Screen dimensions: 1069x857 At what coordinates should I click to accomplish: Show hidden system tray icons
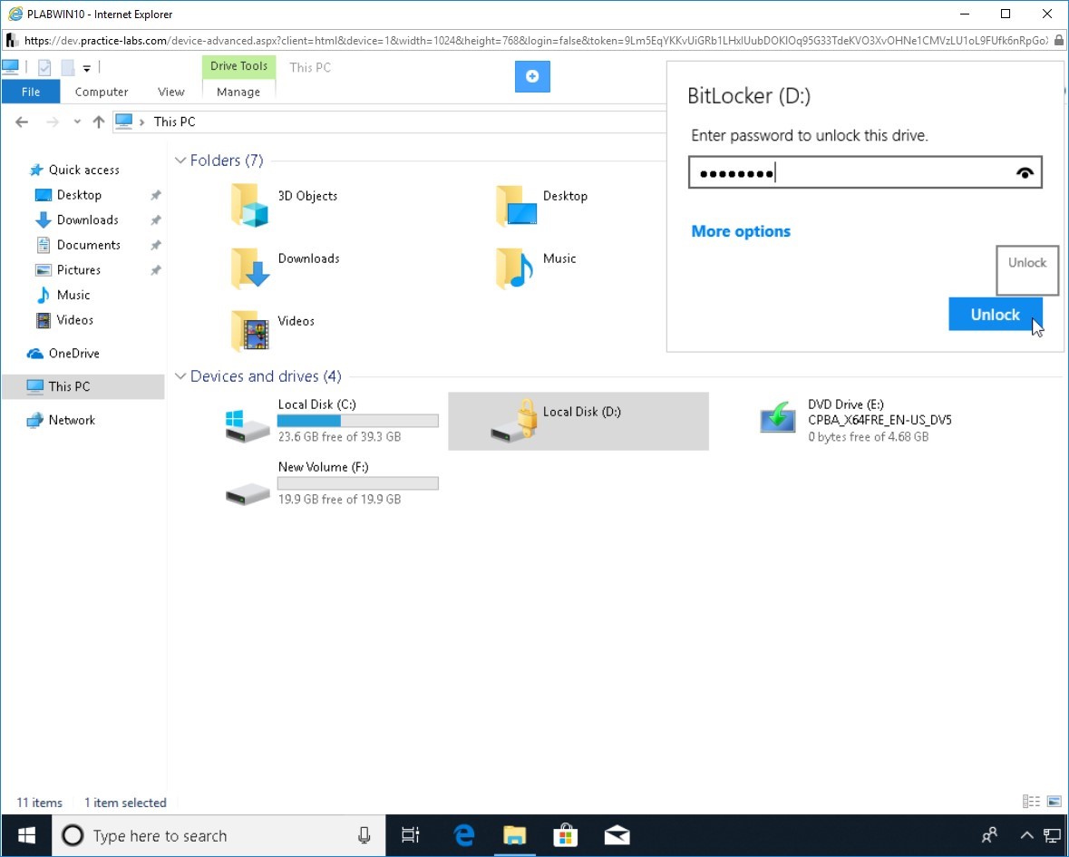point(1026,835)
